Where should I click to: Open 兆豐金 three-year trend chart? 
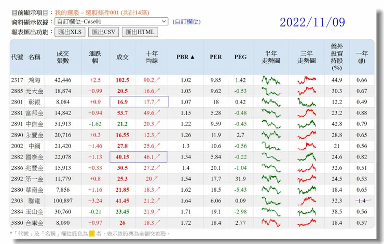coord(307,168)
